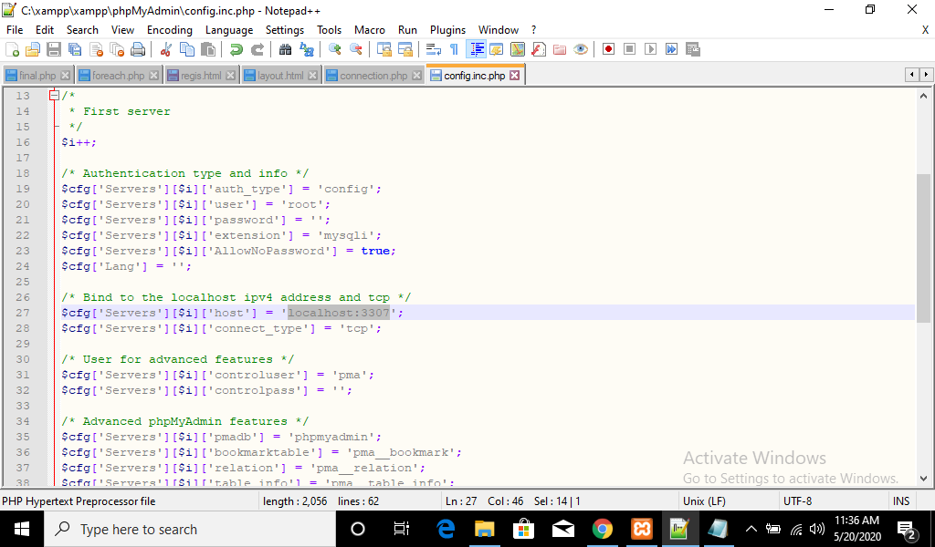Toggle synchronize horizontal scrolling icon
Image resolution: width=935 pixels, height=547 pixels.
point(404,49)
